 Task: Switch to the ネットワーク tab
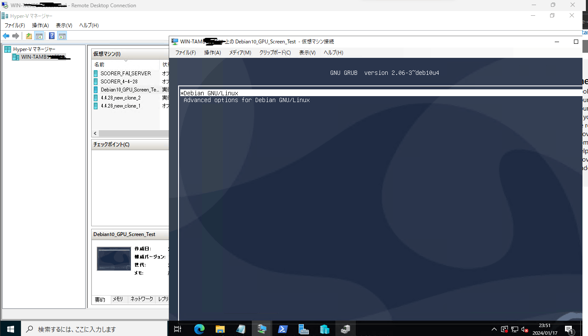[141, 299]
